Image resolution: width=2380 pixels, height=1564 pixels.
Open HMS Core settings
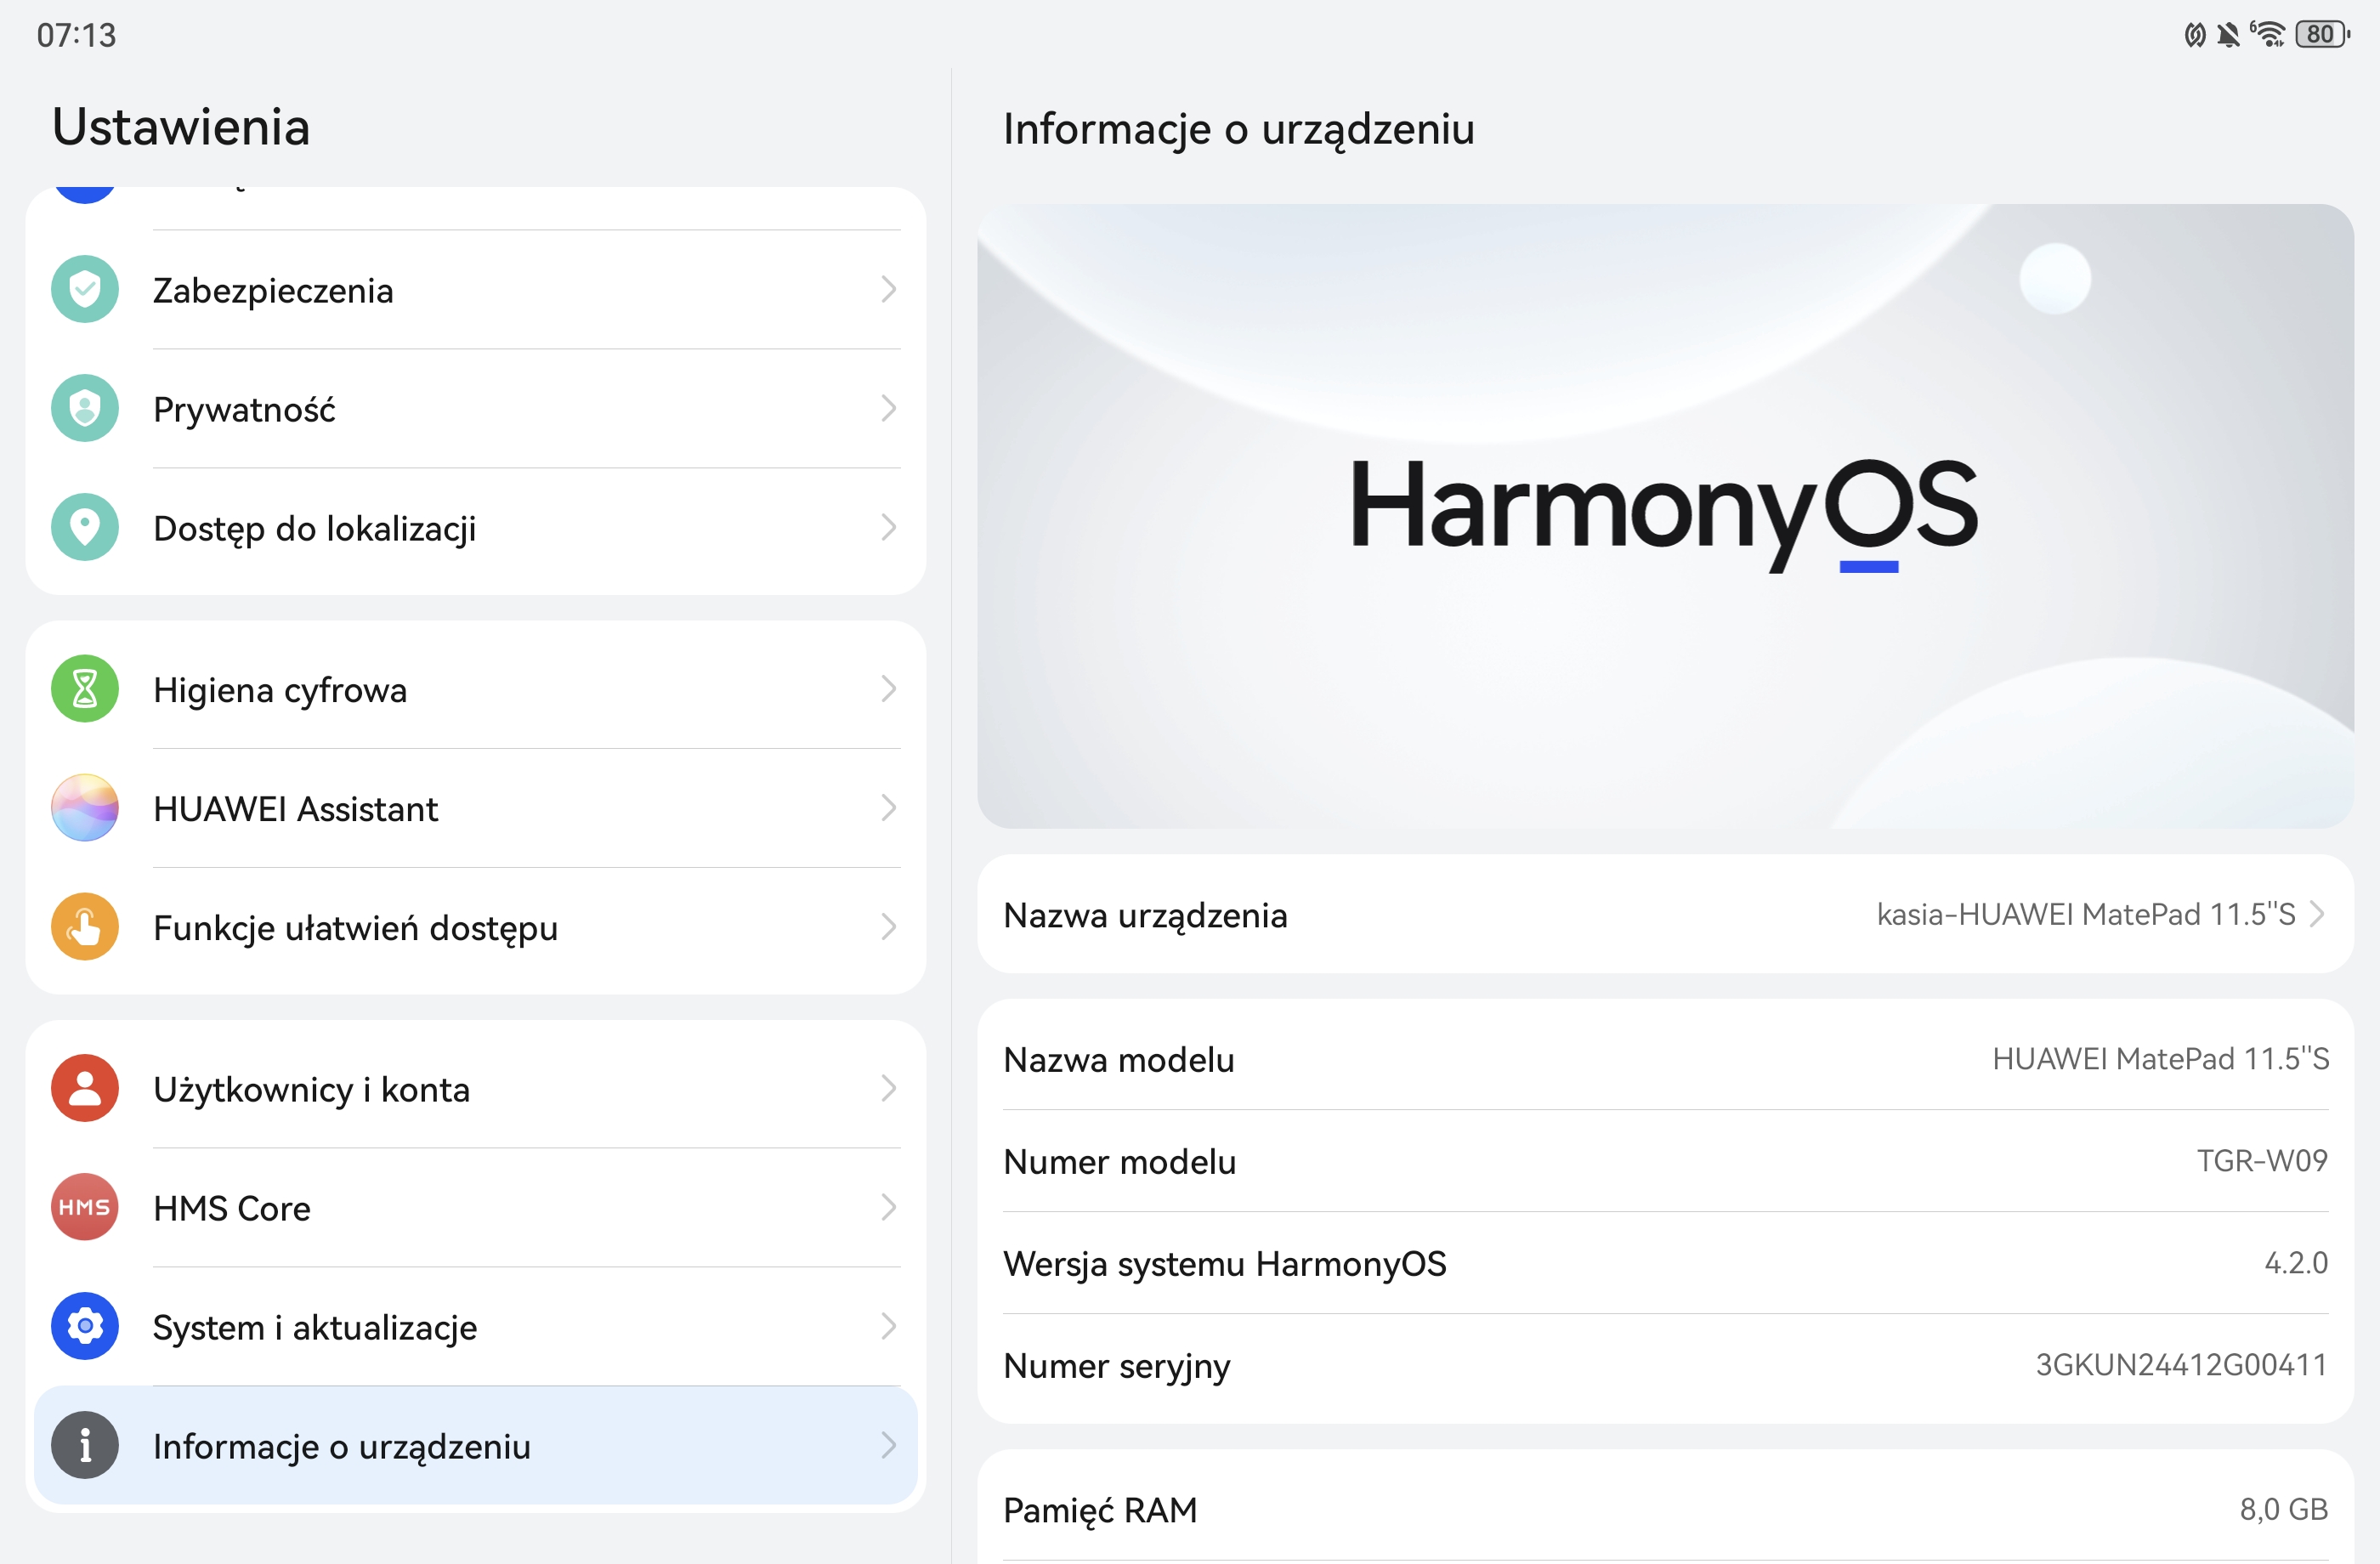coord(476,1207)
